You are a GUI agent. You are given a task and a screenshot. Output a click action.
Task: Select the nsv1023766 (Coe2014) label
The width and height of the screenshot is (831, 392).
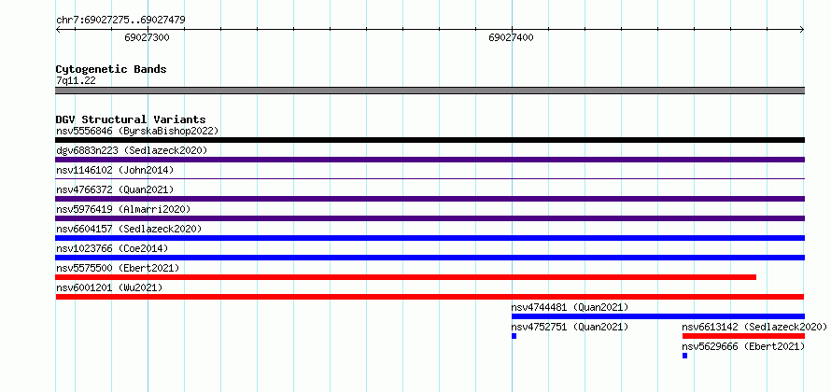pos(112,248)
